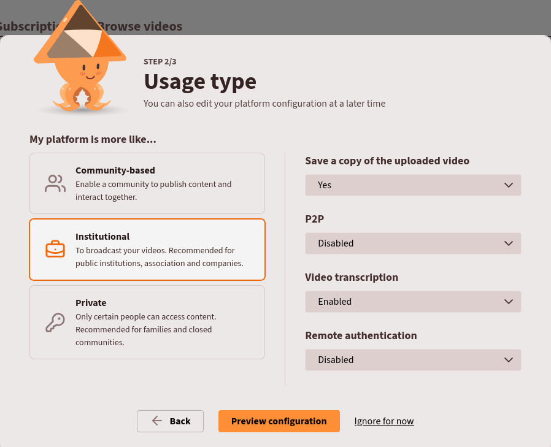The width and height of the screenshot is (551, 447).
Task: Open the P2P setting dropdown
Action: (413, 243)
